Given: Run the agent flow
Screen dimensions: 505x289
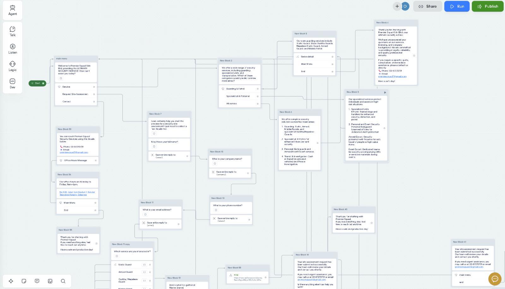Looking at the screenshot, I should 457,6.
